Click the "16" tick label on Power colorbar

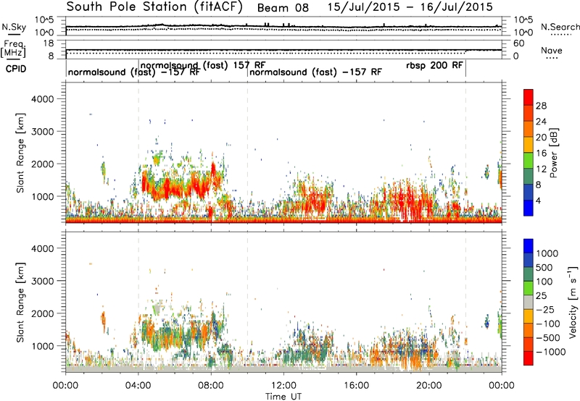pos(541,153)
